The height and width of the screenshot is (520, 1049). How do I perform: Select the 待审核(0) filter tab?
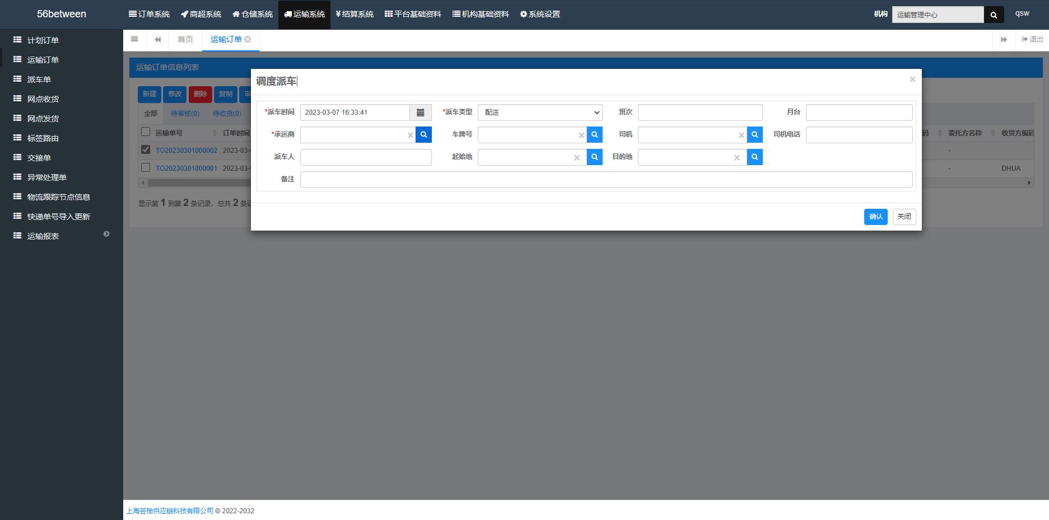coord(185,114)
